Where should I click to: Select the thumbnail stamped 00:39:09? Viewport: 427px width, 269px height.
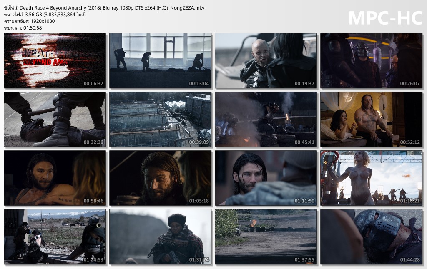tap(161, 120)
